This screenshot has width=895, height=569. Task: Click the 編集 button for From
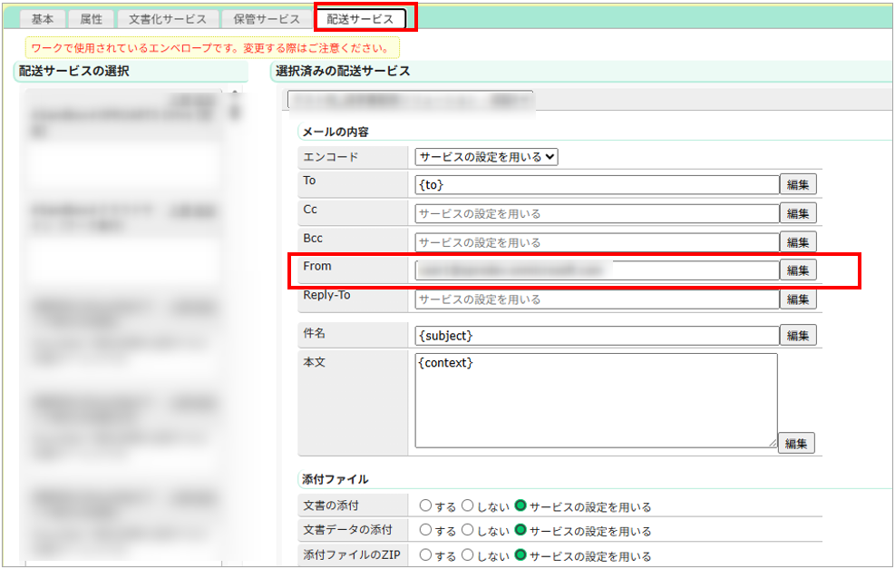coord(798,270)
